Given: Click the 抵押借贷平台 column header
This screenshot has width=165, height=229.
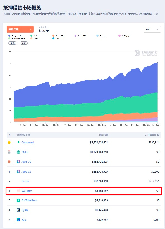Looking at the screenshot, I should tap(23, 135).
